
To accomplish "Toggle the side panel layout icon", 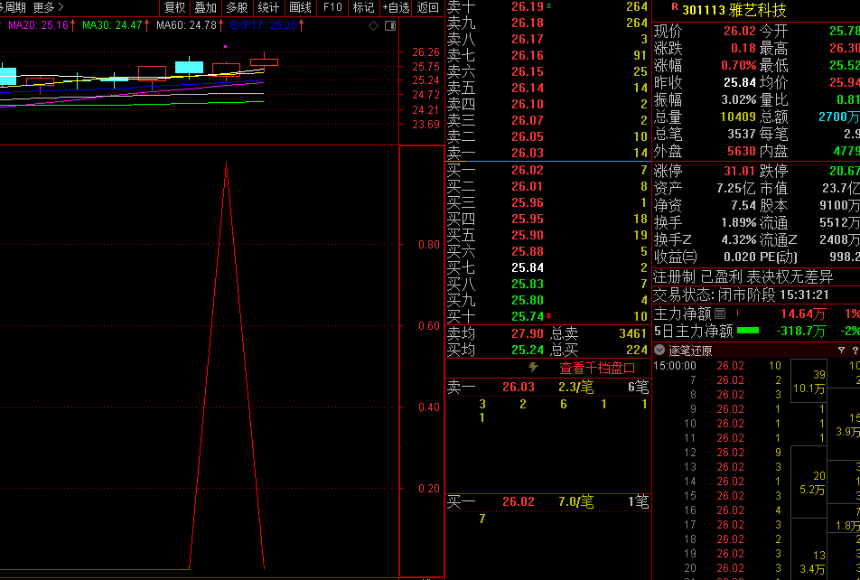I will [390, 25].
